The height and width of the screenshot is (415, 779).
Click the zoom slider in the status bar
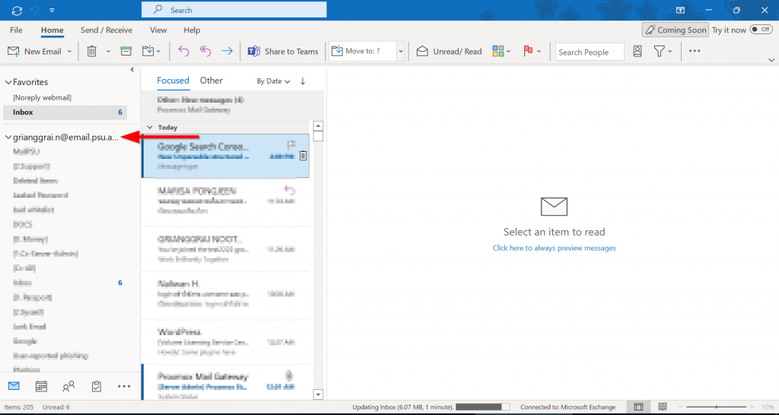point(716,407)
